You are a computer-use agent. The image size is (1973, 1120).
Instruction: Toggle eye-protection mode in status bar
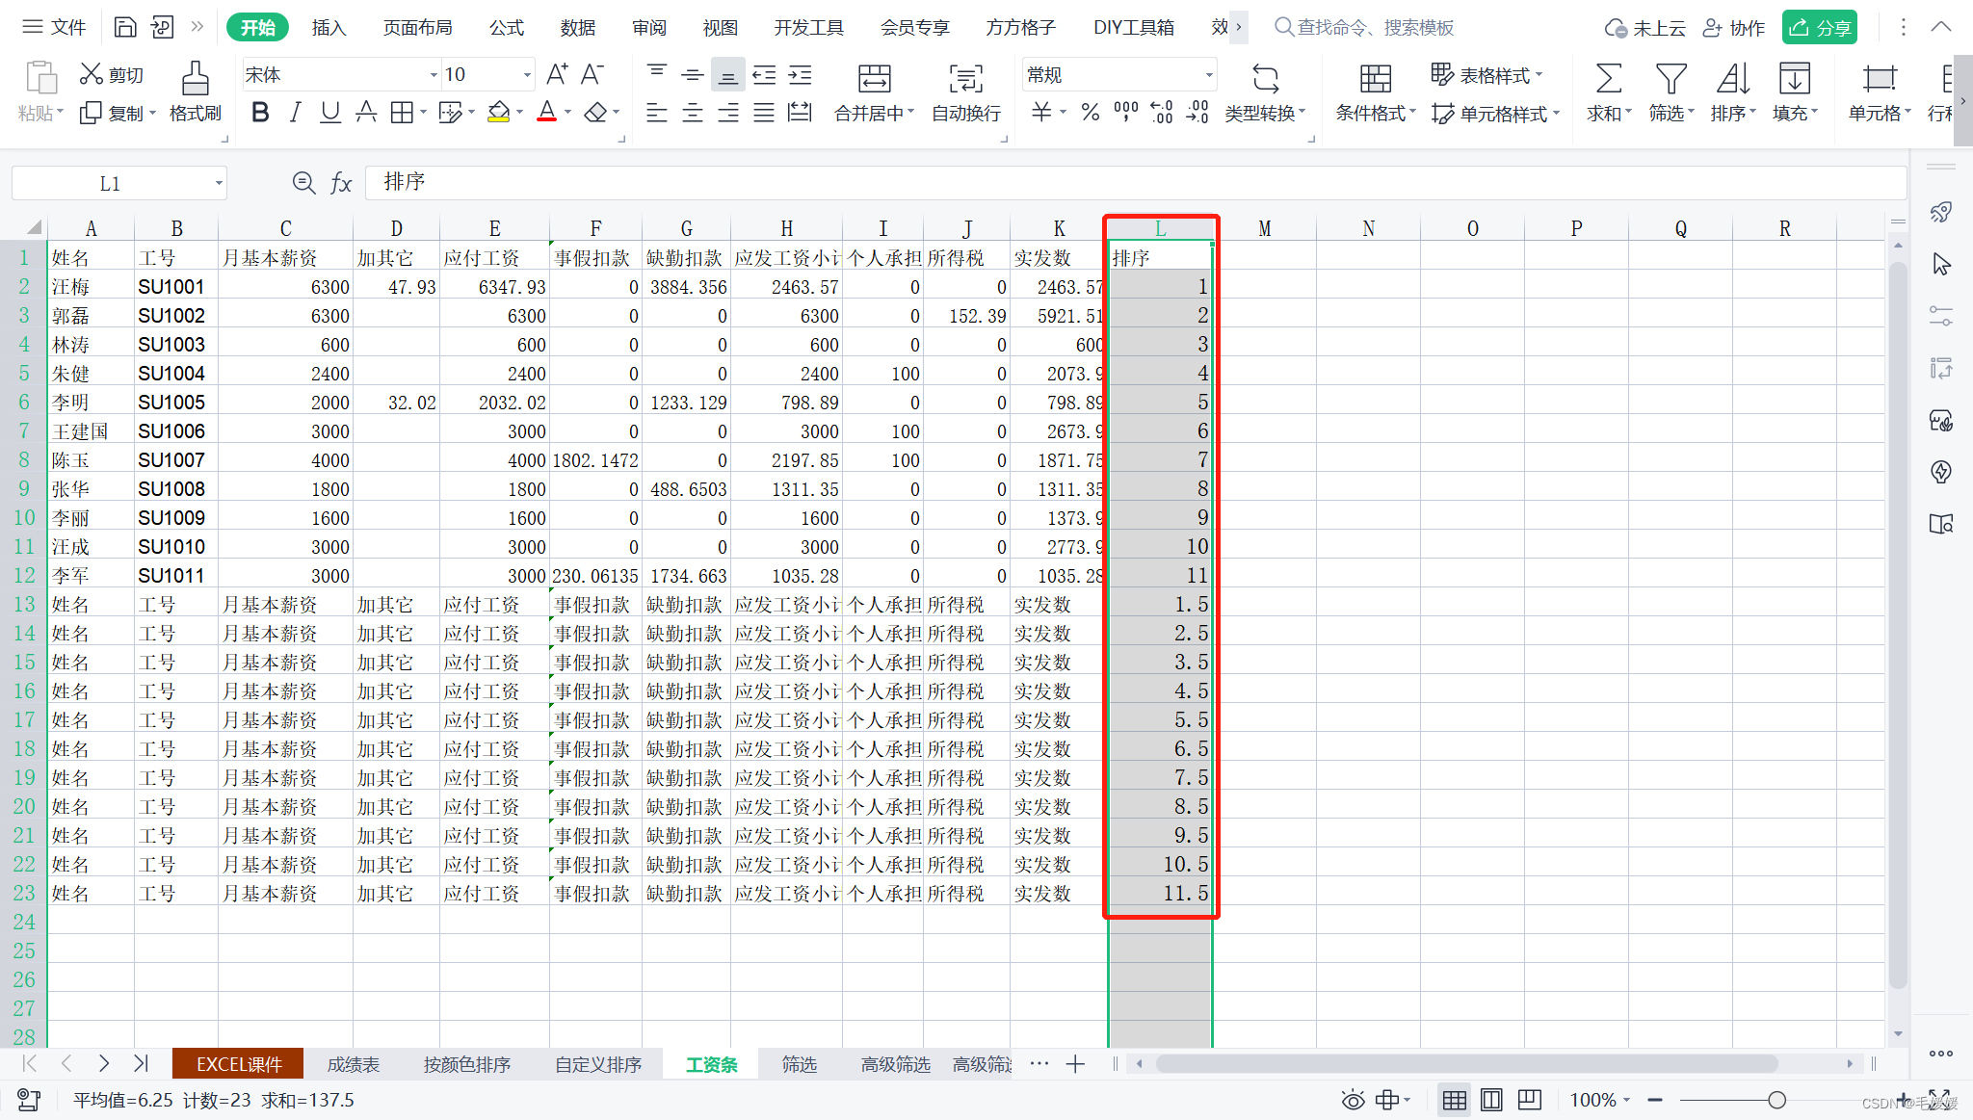point(1353,1100)
